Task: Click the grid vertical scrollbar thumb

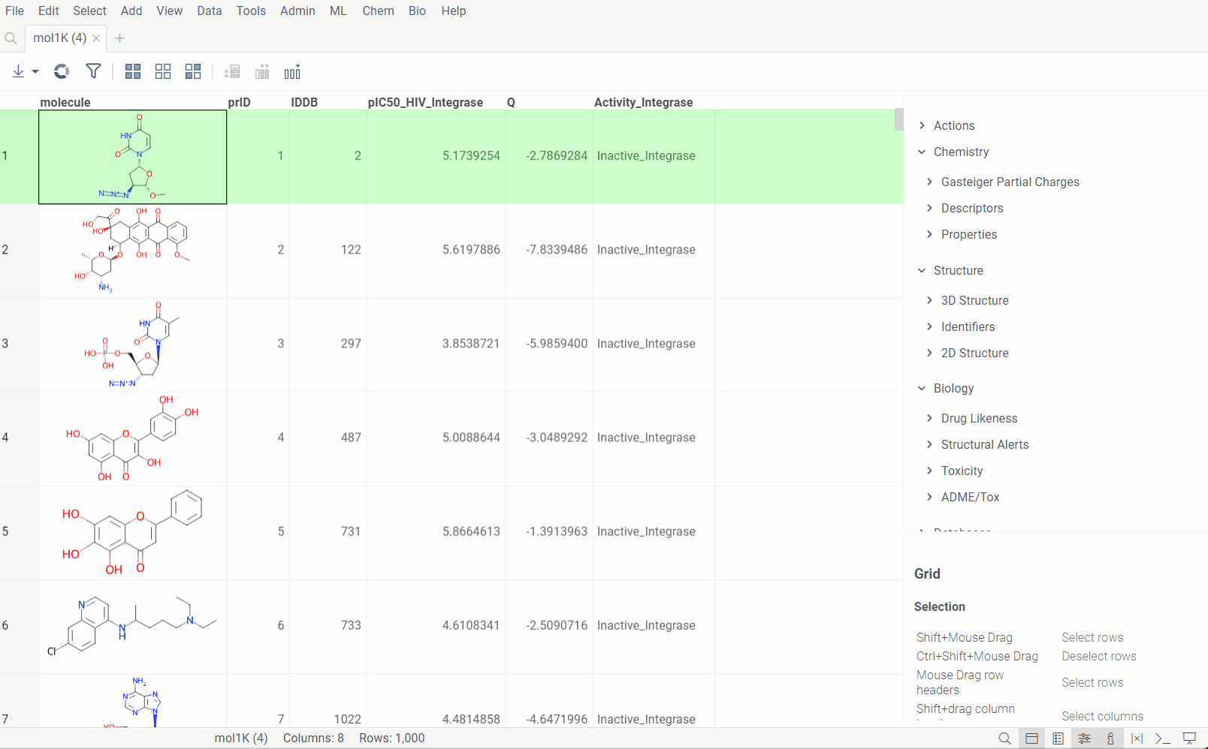Action: click(x=898, y=119)
